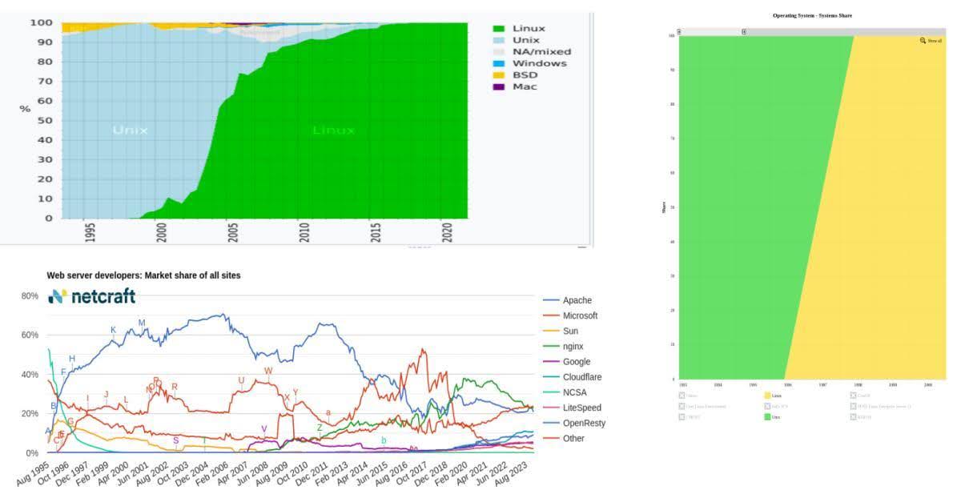This screenshot has width=961, height=490.
Task: Click the yellow BSD legend square
Action: pos(502,75)
